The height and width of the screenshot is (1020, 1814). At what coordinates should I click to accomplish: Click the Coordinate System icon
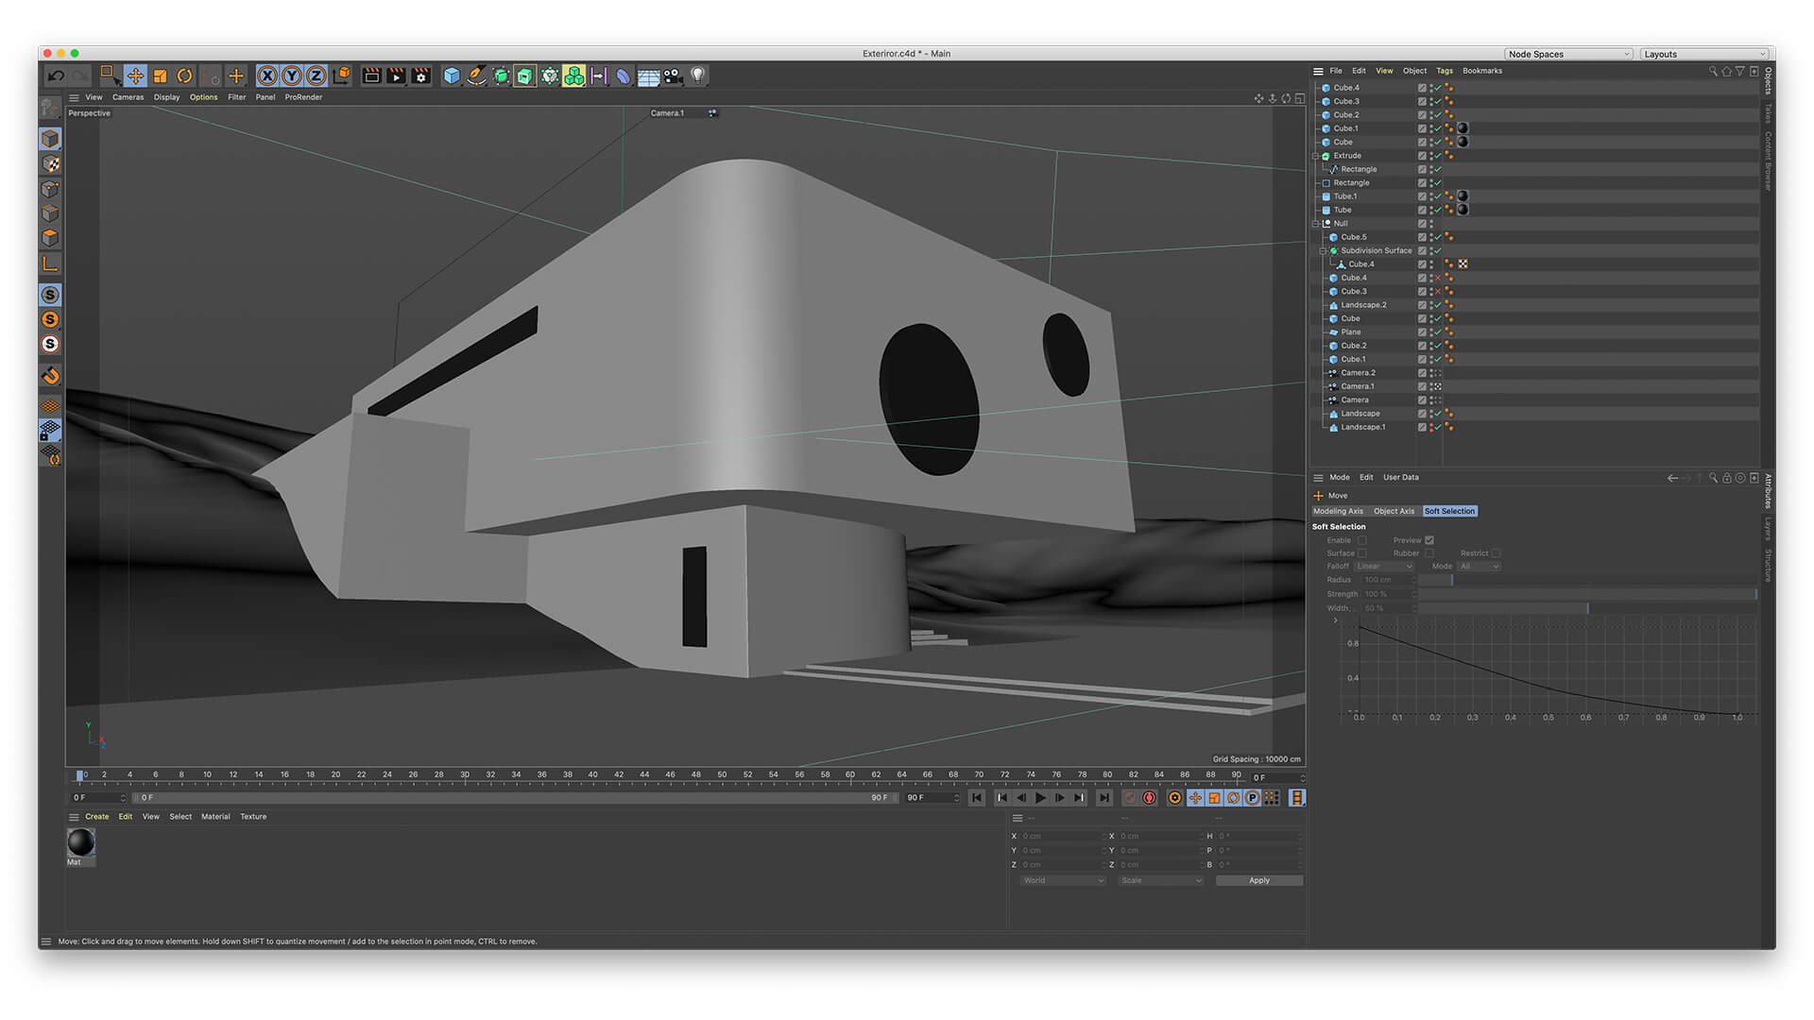(x=341, y=76)
